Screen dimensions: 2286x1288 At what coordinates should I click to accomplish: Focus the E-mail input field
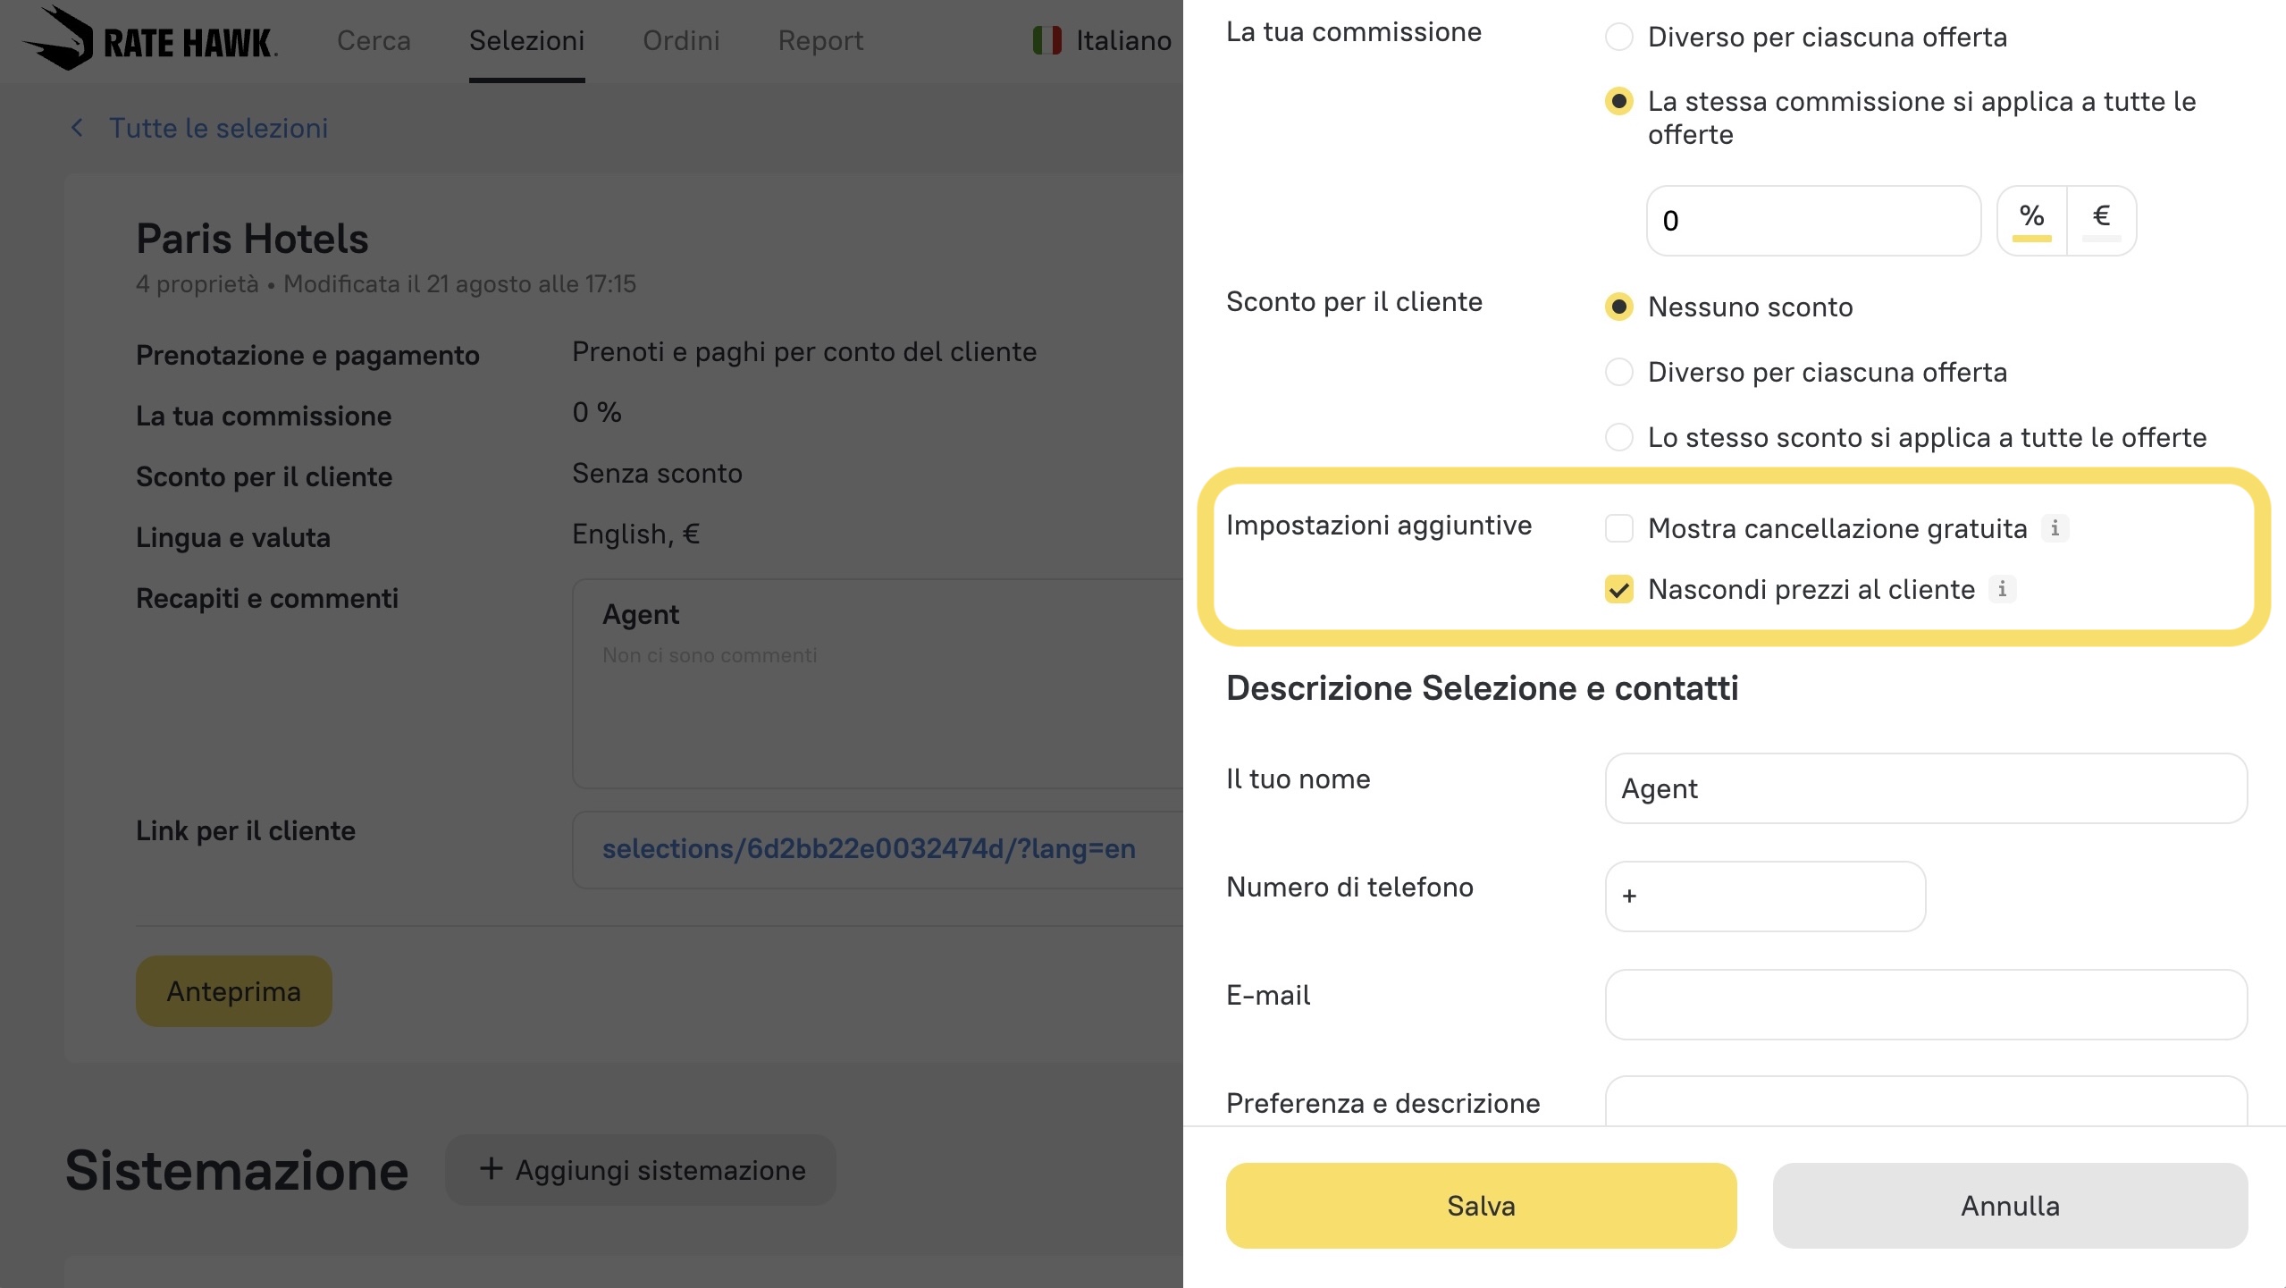click(1926, 1005)
